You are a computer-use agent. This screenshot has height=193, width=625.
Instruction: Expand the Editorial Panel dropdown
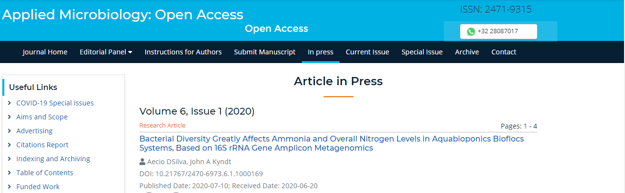click(106, 52)
